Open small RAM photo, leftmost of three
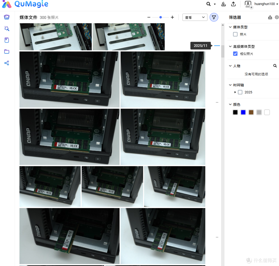This screenshot has height=266, width=279. [50, 186]
